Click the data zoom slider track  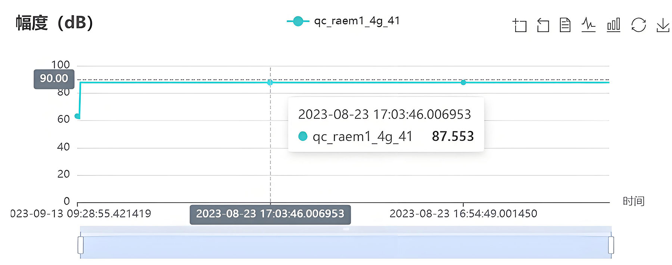click(346, 245)
